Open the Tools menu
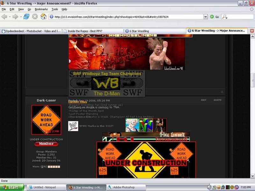 [55, 9]
